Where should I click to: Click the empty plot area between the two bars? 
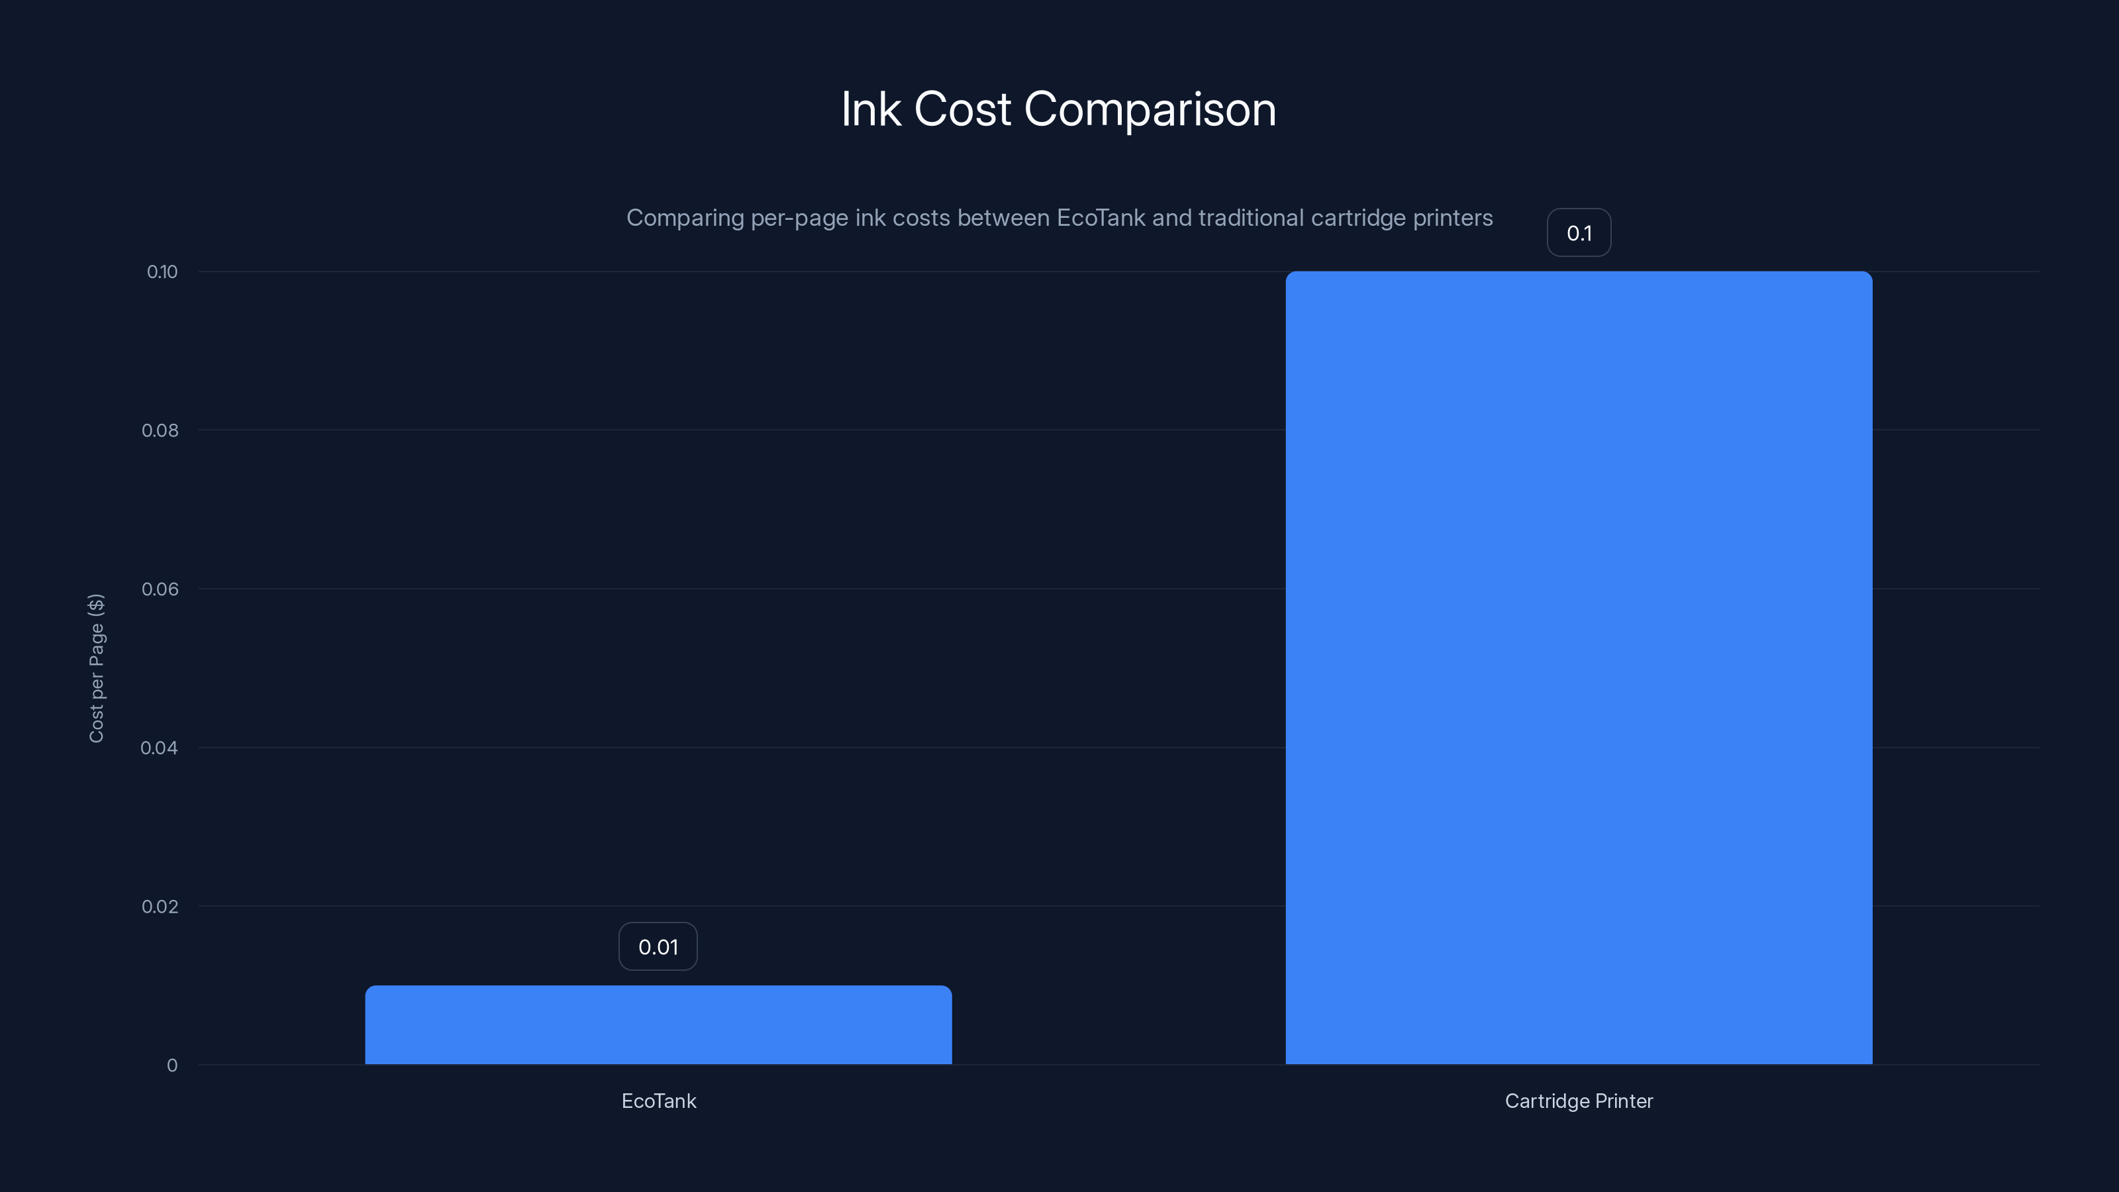click(1118, 658)
